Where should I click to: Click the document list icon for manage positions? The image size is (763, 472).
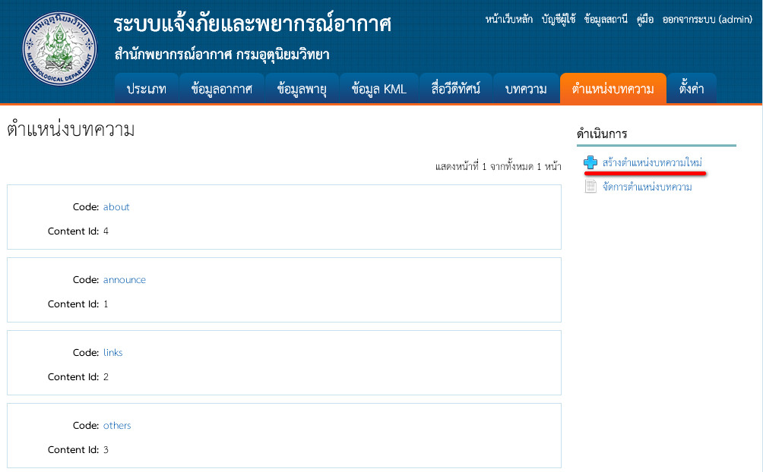click(590, 186)
